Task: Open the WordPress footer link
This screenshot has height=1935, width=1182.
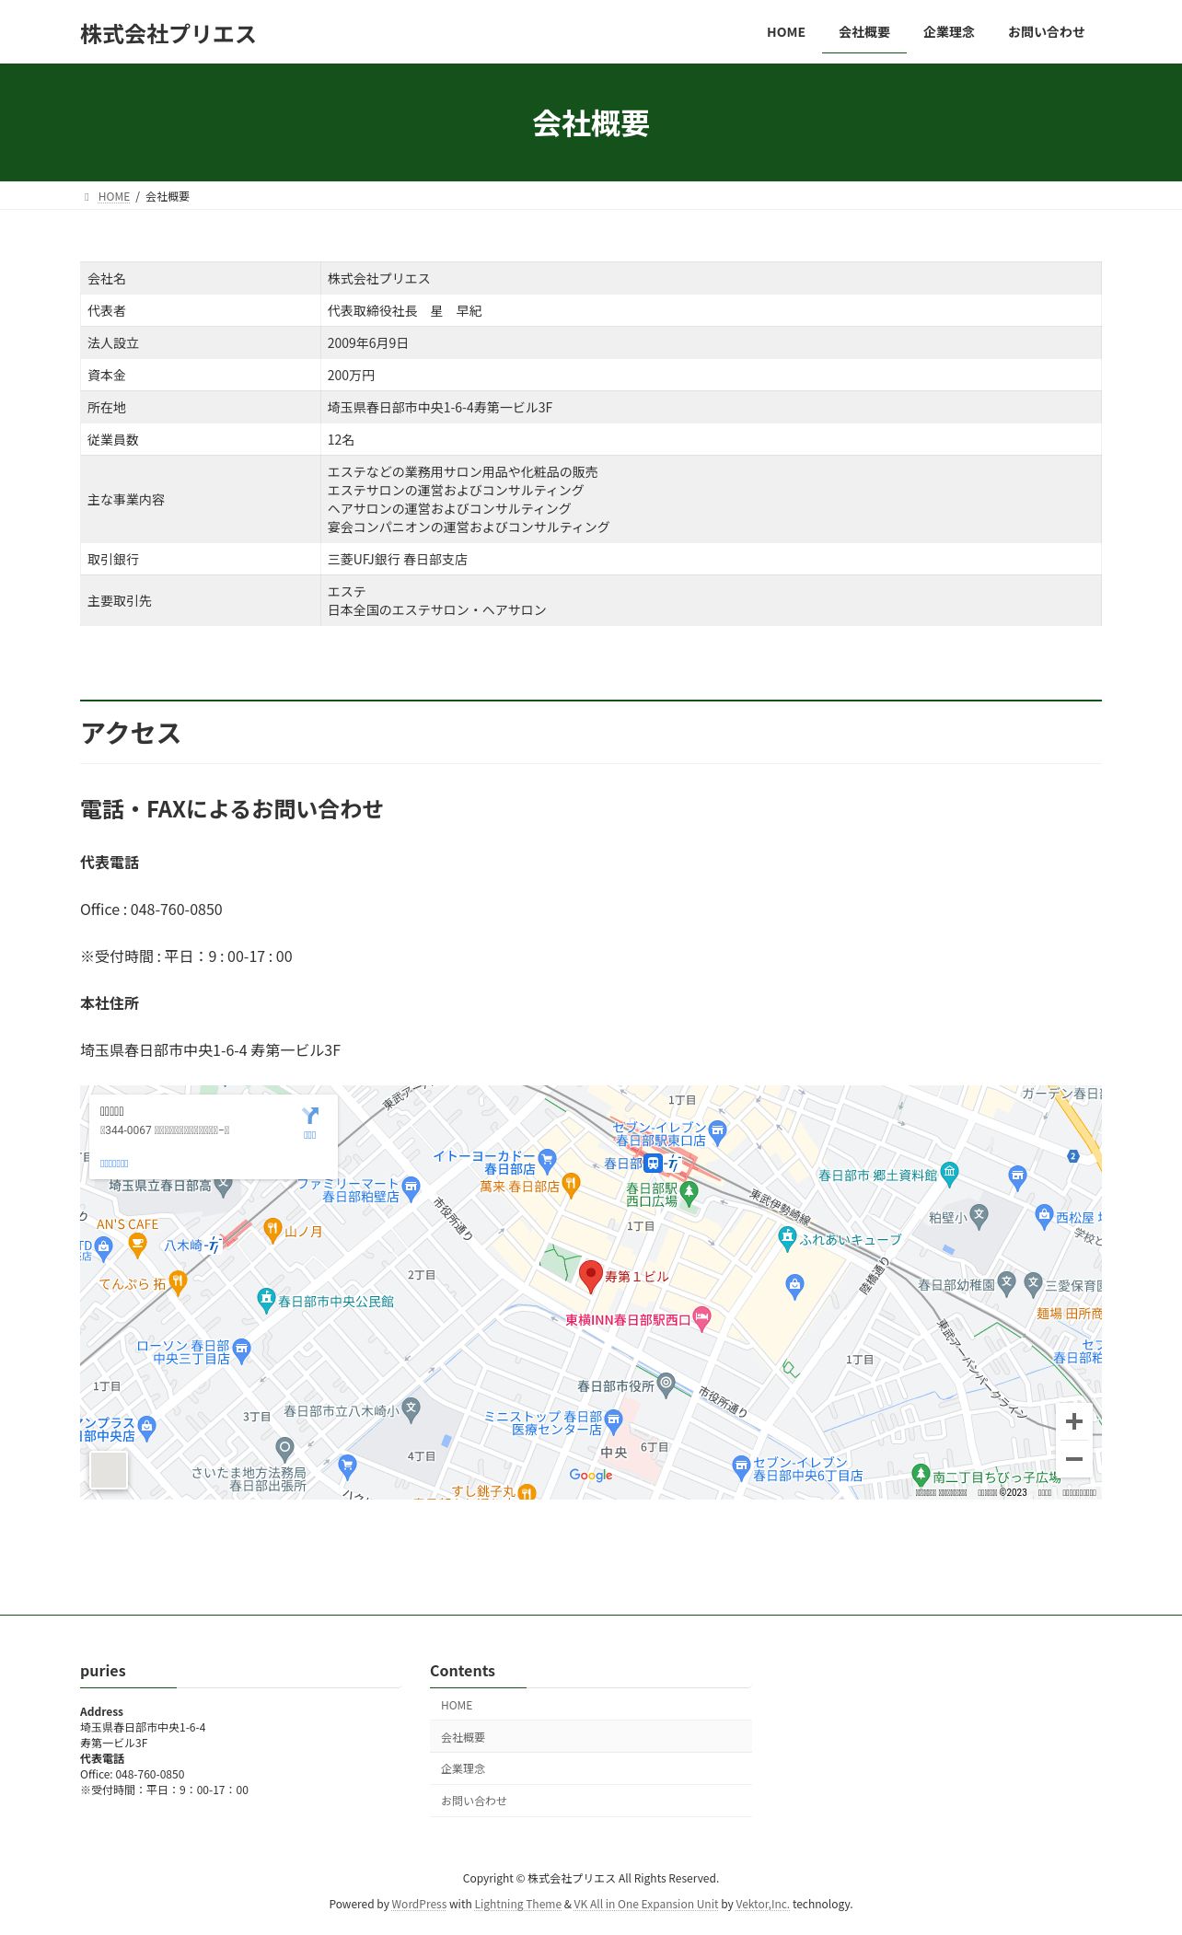Action: click(419, 1905)
